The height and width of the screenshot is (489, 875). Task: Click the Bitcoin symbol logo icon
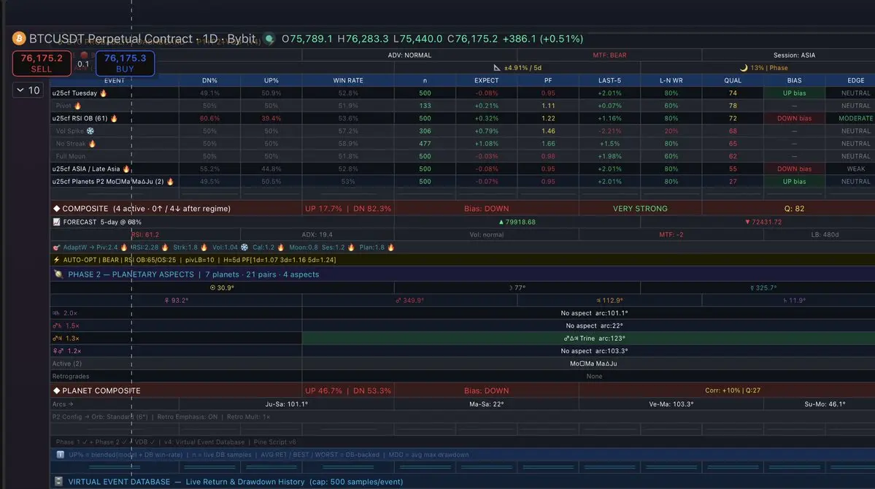coord(19,39)
